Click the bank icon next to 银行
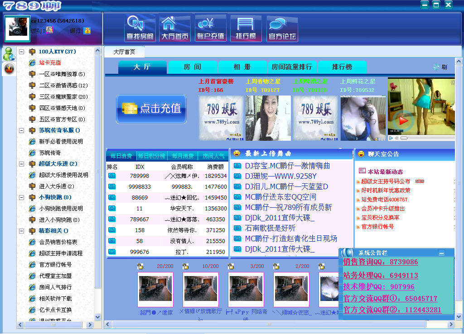The width and height of the screenshot is (464, 334). tap(87, 30)
